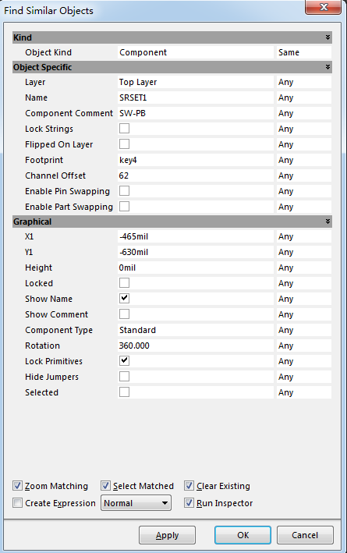Set Layer match criterion Any

[x=303, y=82]
